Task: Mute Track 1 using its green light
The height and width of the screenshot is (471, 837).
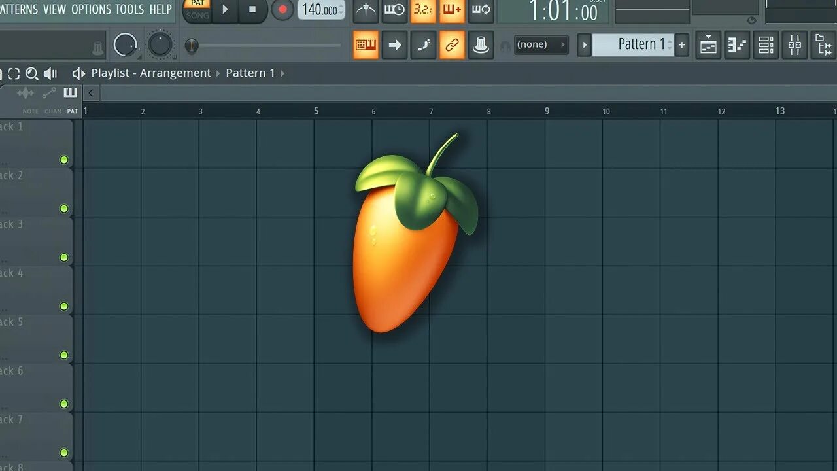Action: 64,160
